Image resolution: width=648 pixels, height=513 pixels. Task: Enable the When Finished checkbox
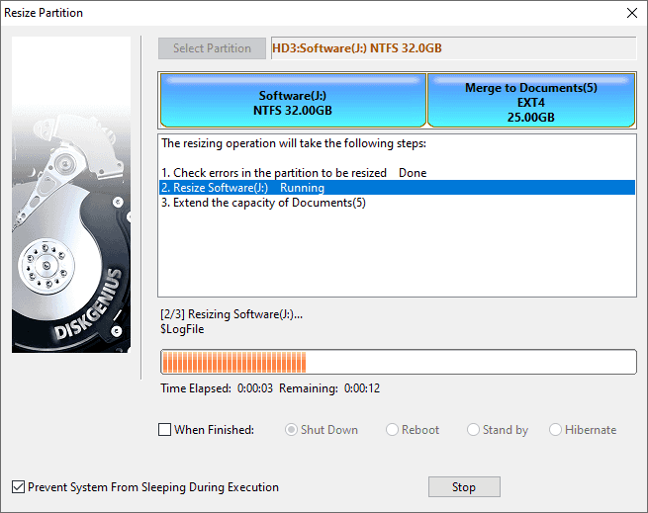(165, 430)
